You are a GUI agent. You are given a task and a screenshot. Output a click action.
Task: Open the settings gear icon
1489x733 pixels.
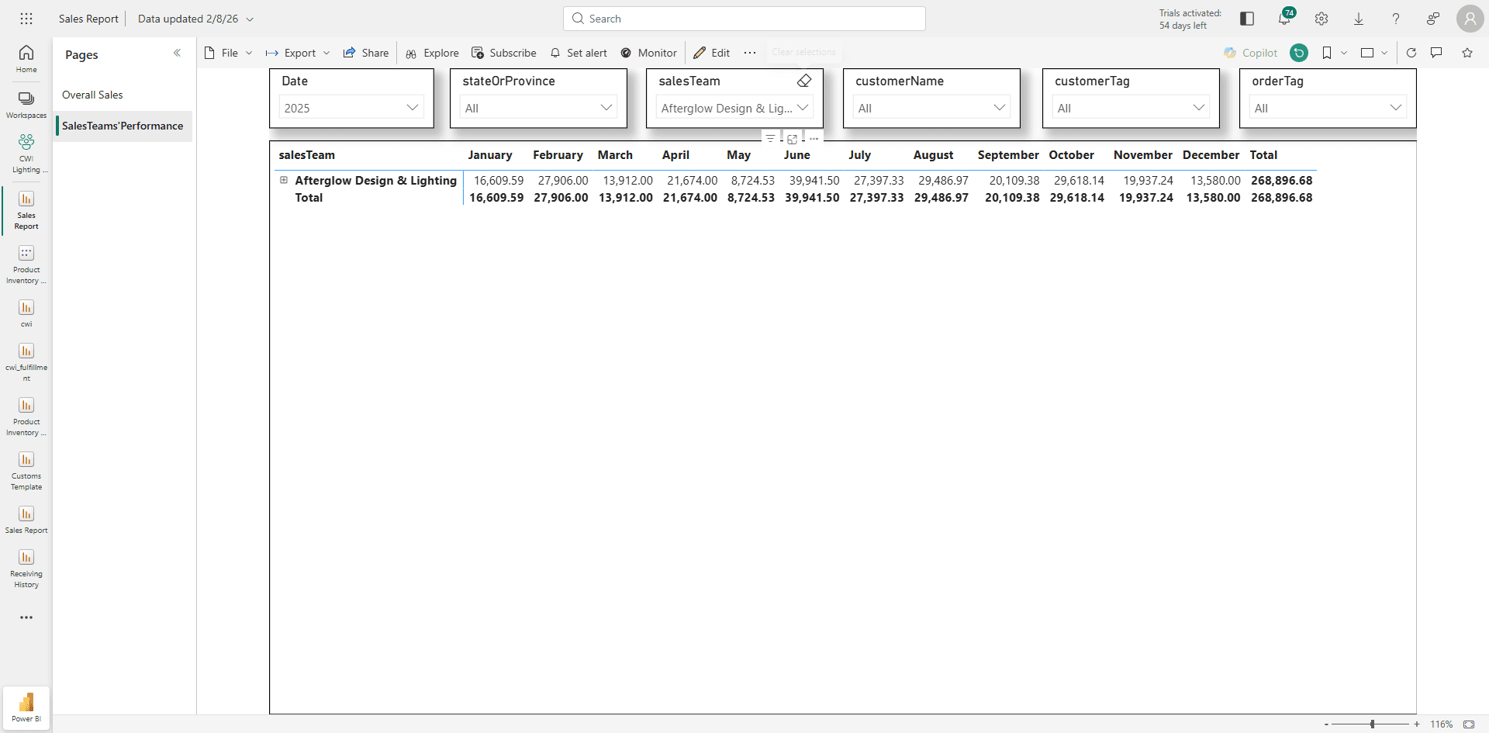pyautogui.click(x=1321, y=19)
